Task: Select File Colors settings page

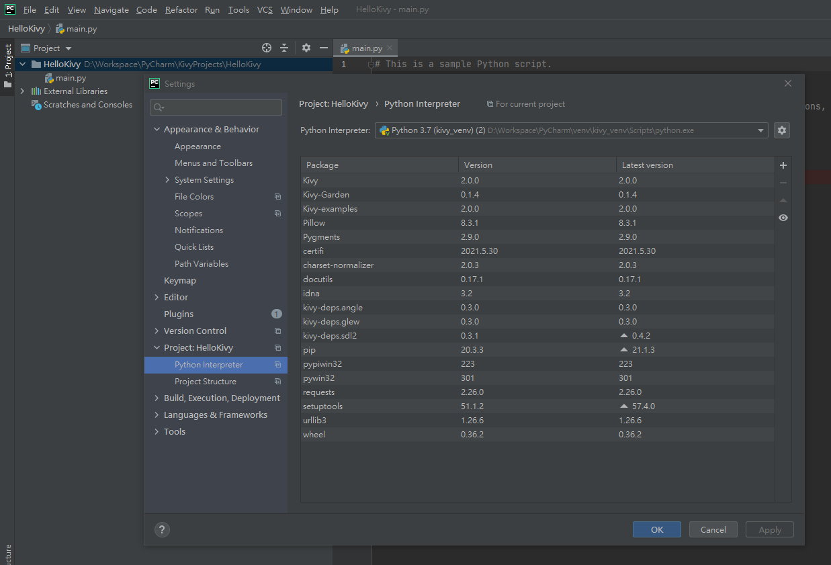Action: (x=194, y=197)
